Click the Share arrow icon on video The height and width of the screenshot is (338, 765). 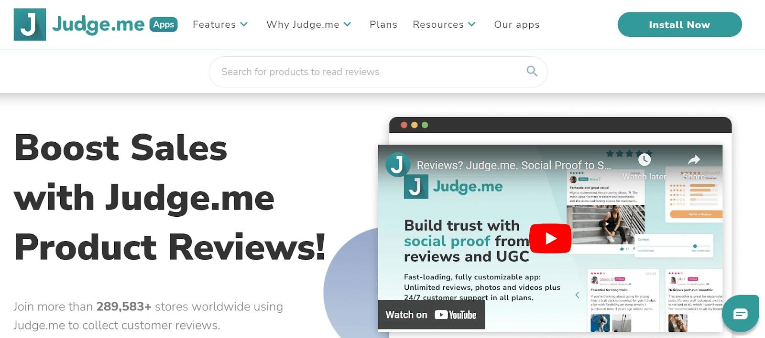pyautogui.click(x=694, y=160)
